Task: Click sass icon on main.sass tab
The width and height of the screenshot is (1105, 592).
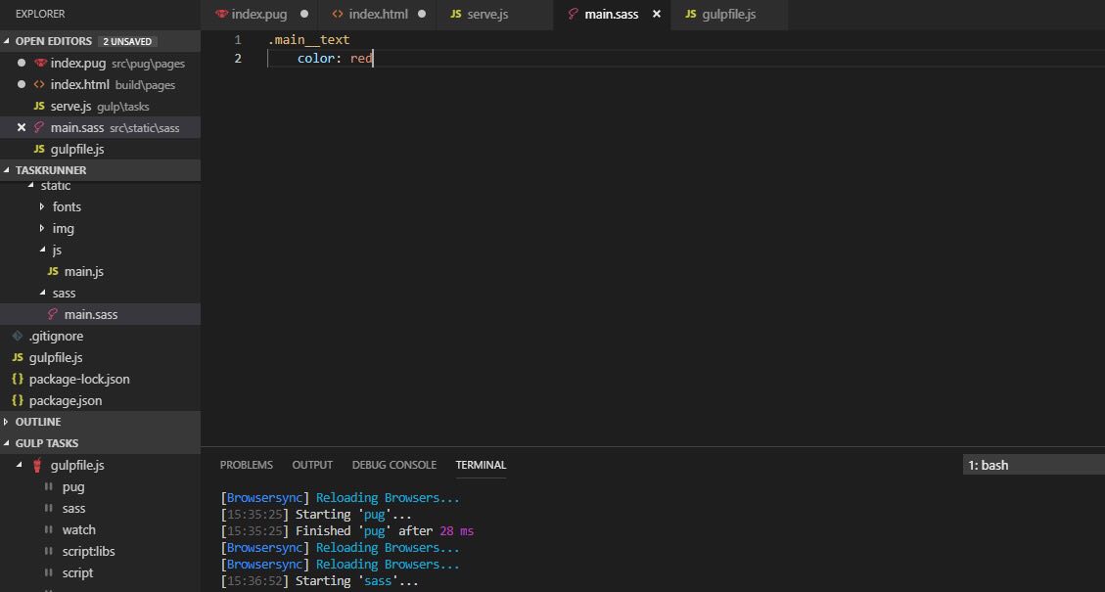Action: tap(573, 14)
